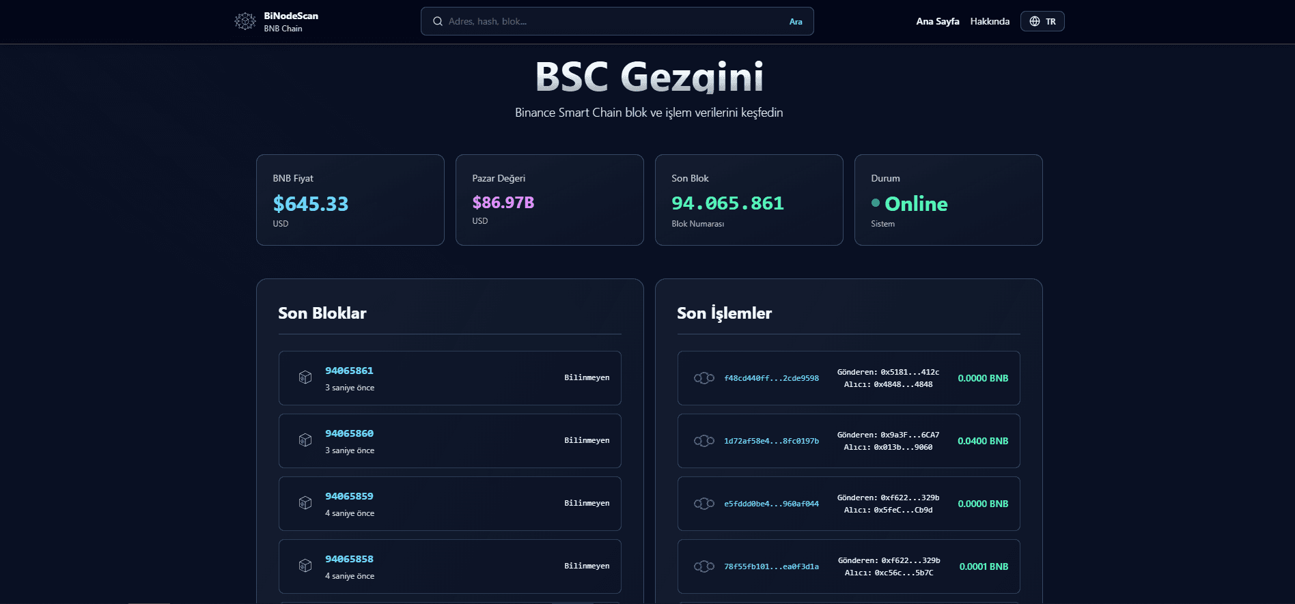Open block 94065858
1295x604 pixels.
[x=349, y=559]
